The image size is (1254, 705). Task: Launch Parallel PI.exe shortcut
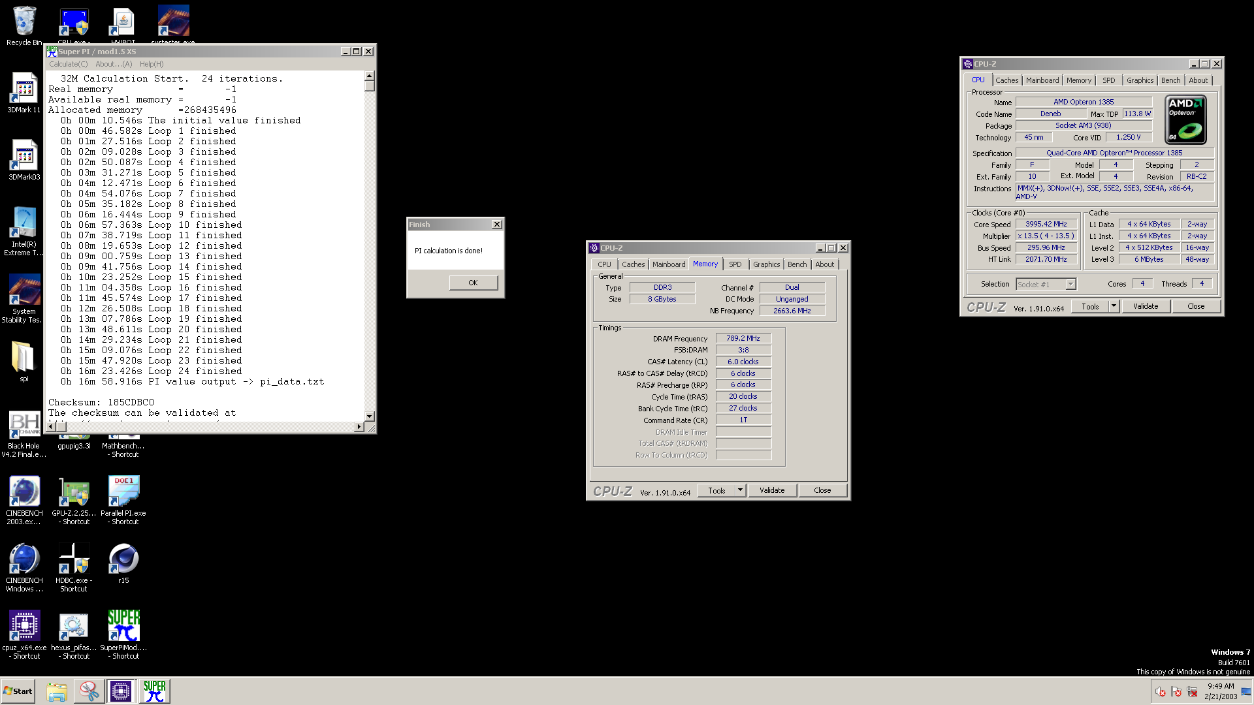coord(123,501)
